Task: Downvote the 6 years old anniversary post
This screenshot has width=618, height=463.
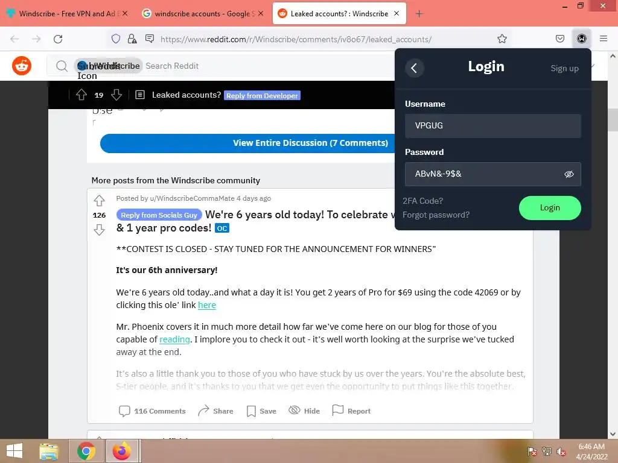Action: coord(99,230)
